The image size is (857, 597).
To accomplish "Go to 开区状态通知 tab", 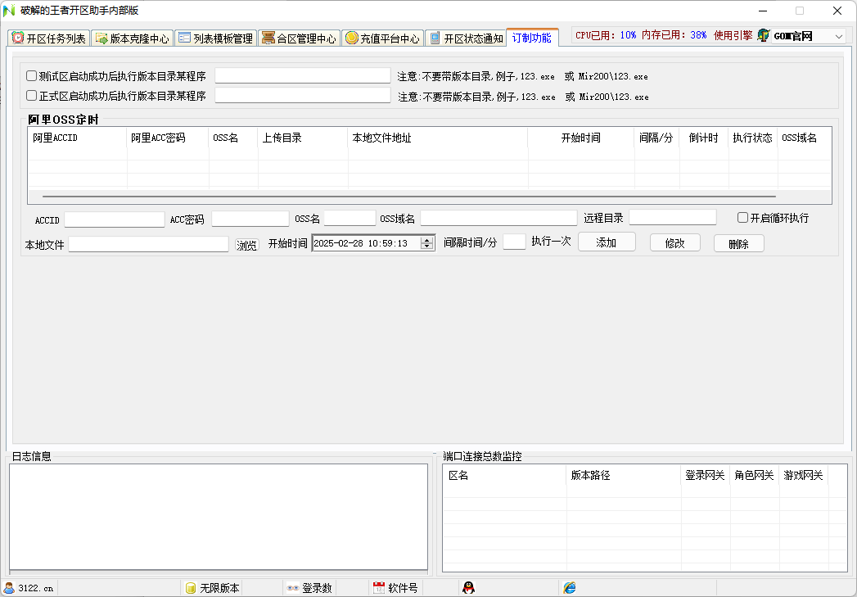I will pos(466,38).
